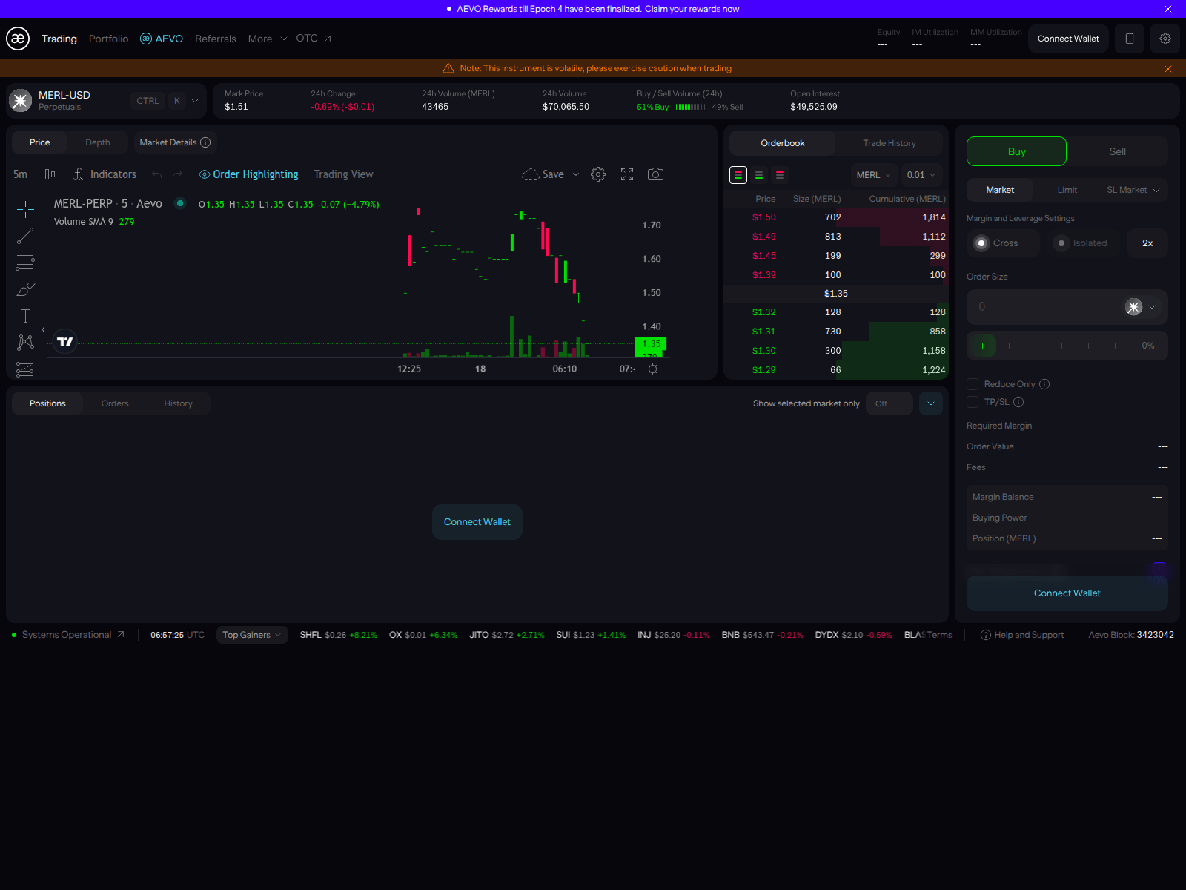Click the 2x leverage button
This screenshot has width=1186, height=890.
pyautogui.click(x=1147, y=243)
